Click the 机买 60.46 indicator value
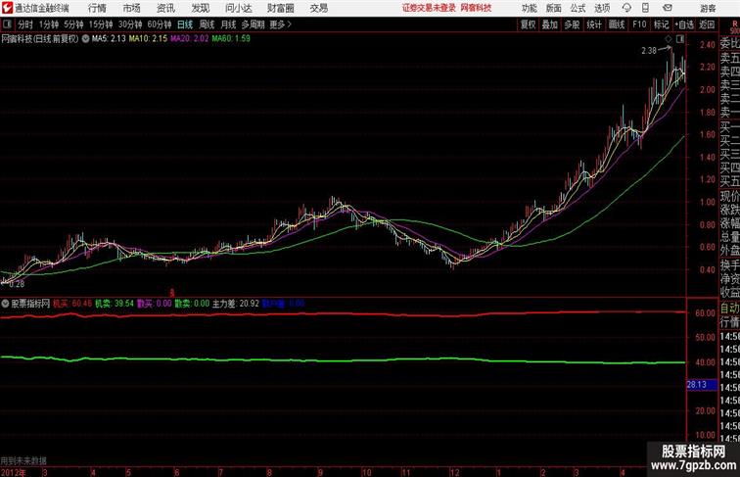Image resolution: width=740 pixels, height=477 pixels. [x=72, y=304]
